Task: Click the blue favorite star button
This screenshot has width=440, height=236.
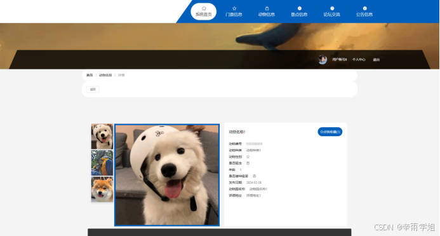Action: tap(330, 132)
